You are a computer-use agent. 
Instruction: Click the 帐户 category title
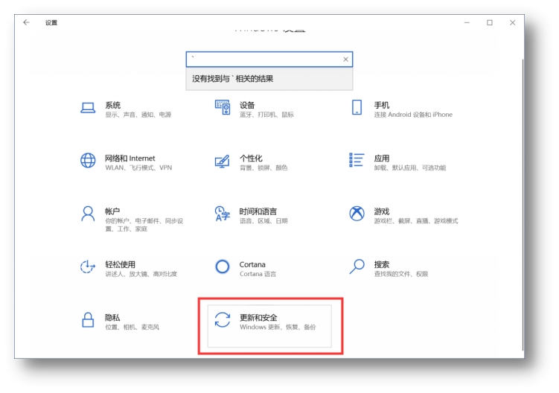point(112,211)
